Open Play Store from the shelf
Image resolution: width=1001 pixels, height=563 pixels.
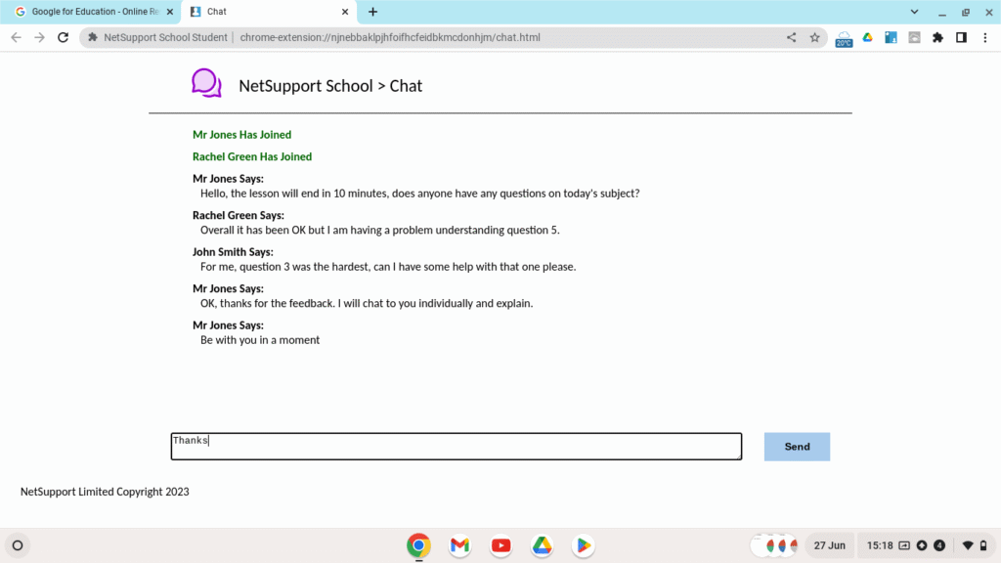click(x=583, y=545)
